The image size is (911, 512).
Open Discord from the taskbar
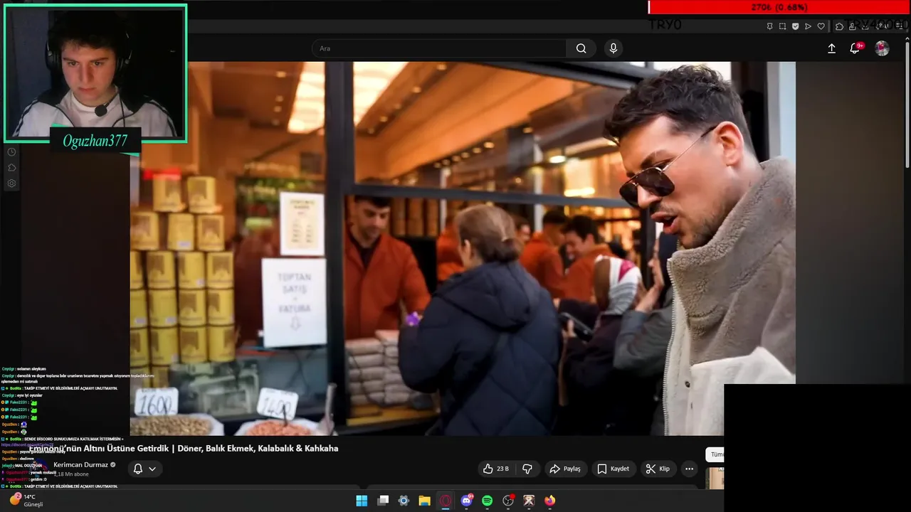[x=467, y=501]
